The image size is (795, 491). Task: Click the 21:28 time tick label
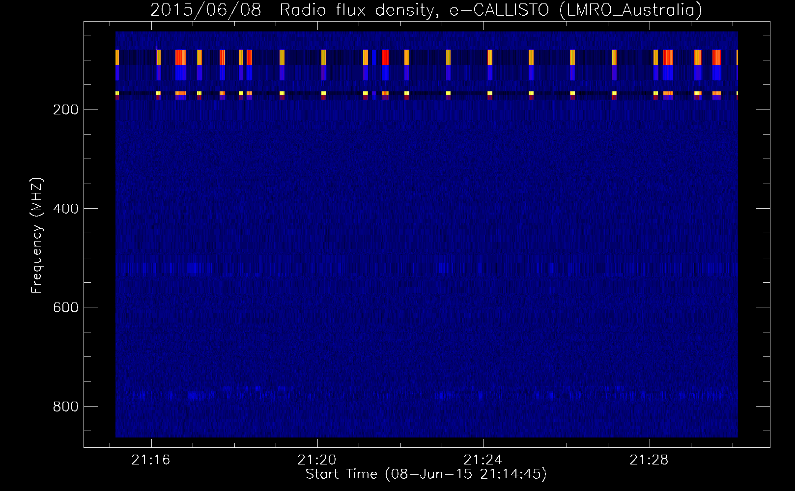coord(649,460)
